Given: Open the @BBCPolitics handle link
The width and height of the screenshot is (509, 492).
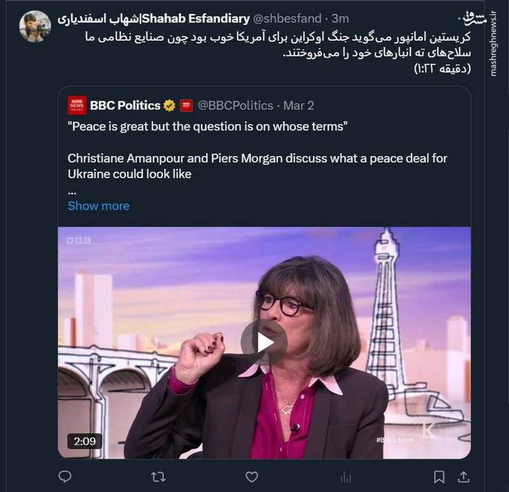Looking at the screenshot, I should [235, 106].
